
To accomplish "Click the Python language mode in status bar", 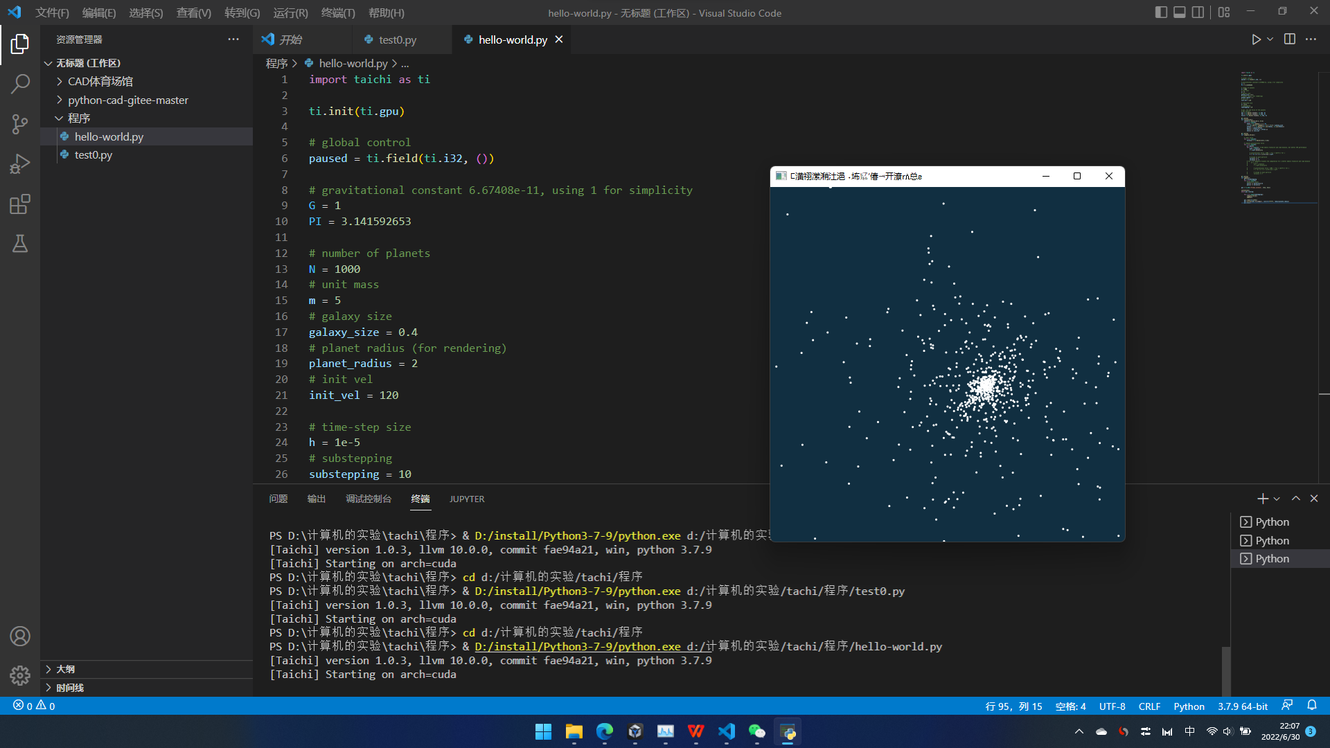I will (x=1189, y=706).
